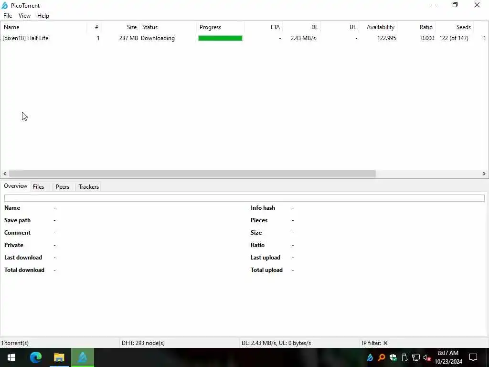Screen dimensions: 489x367
Task: Click the Info hash label
Action: click(263, 208)
